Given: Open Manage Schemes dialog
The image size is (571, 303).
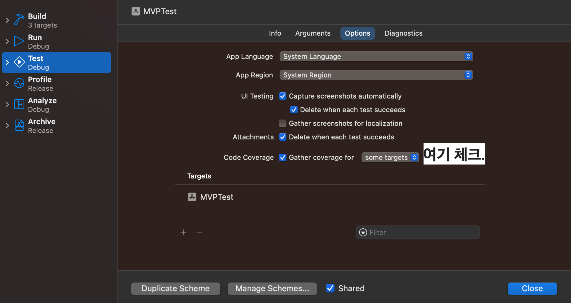Looking at the screenshot, I should coord(272,288).
